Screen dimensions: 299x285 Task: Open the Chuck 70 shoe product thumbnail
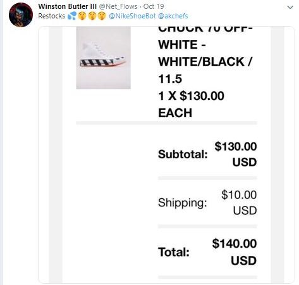pos(103,58)
